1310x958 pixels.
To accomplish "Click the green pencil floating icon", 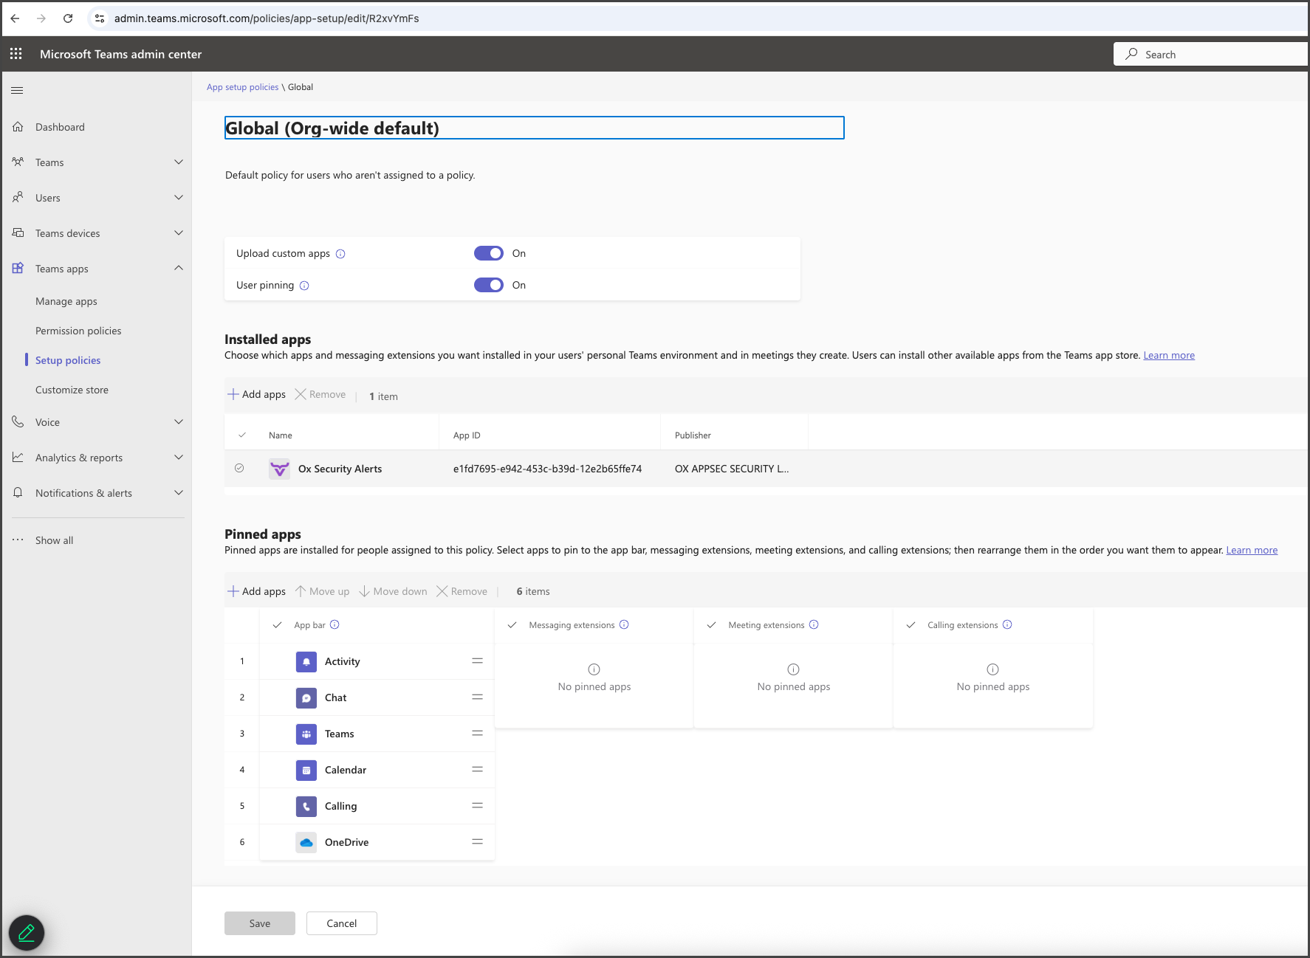I will (x=27, y=933).
